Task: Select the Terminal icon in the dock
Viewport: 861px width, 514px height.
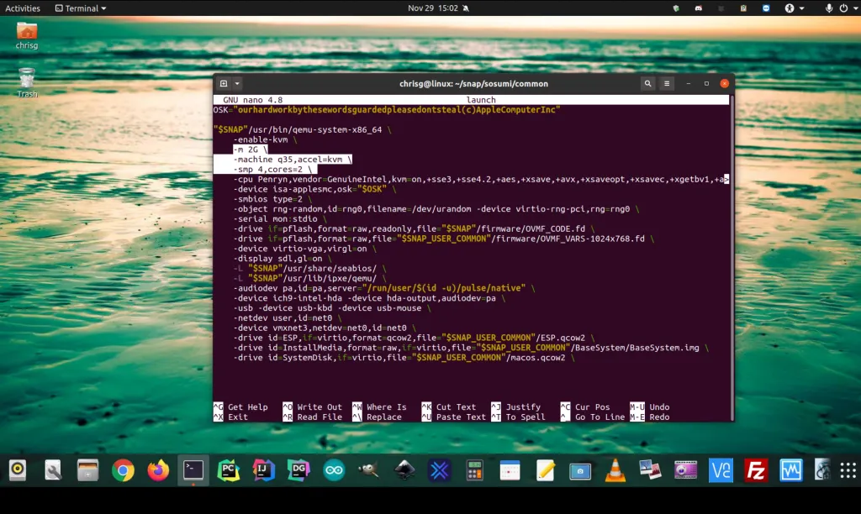Action: point(193,469)
